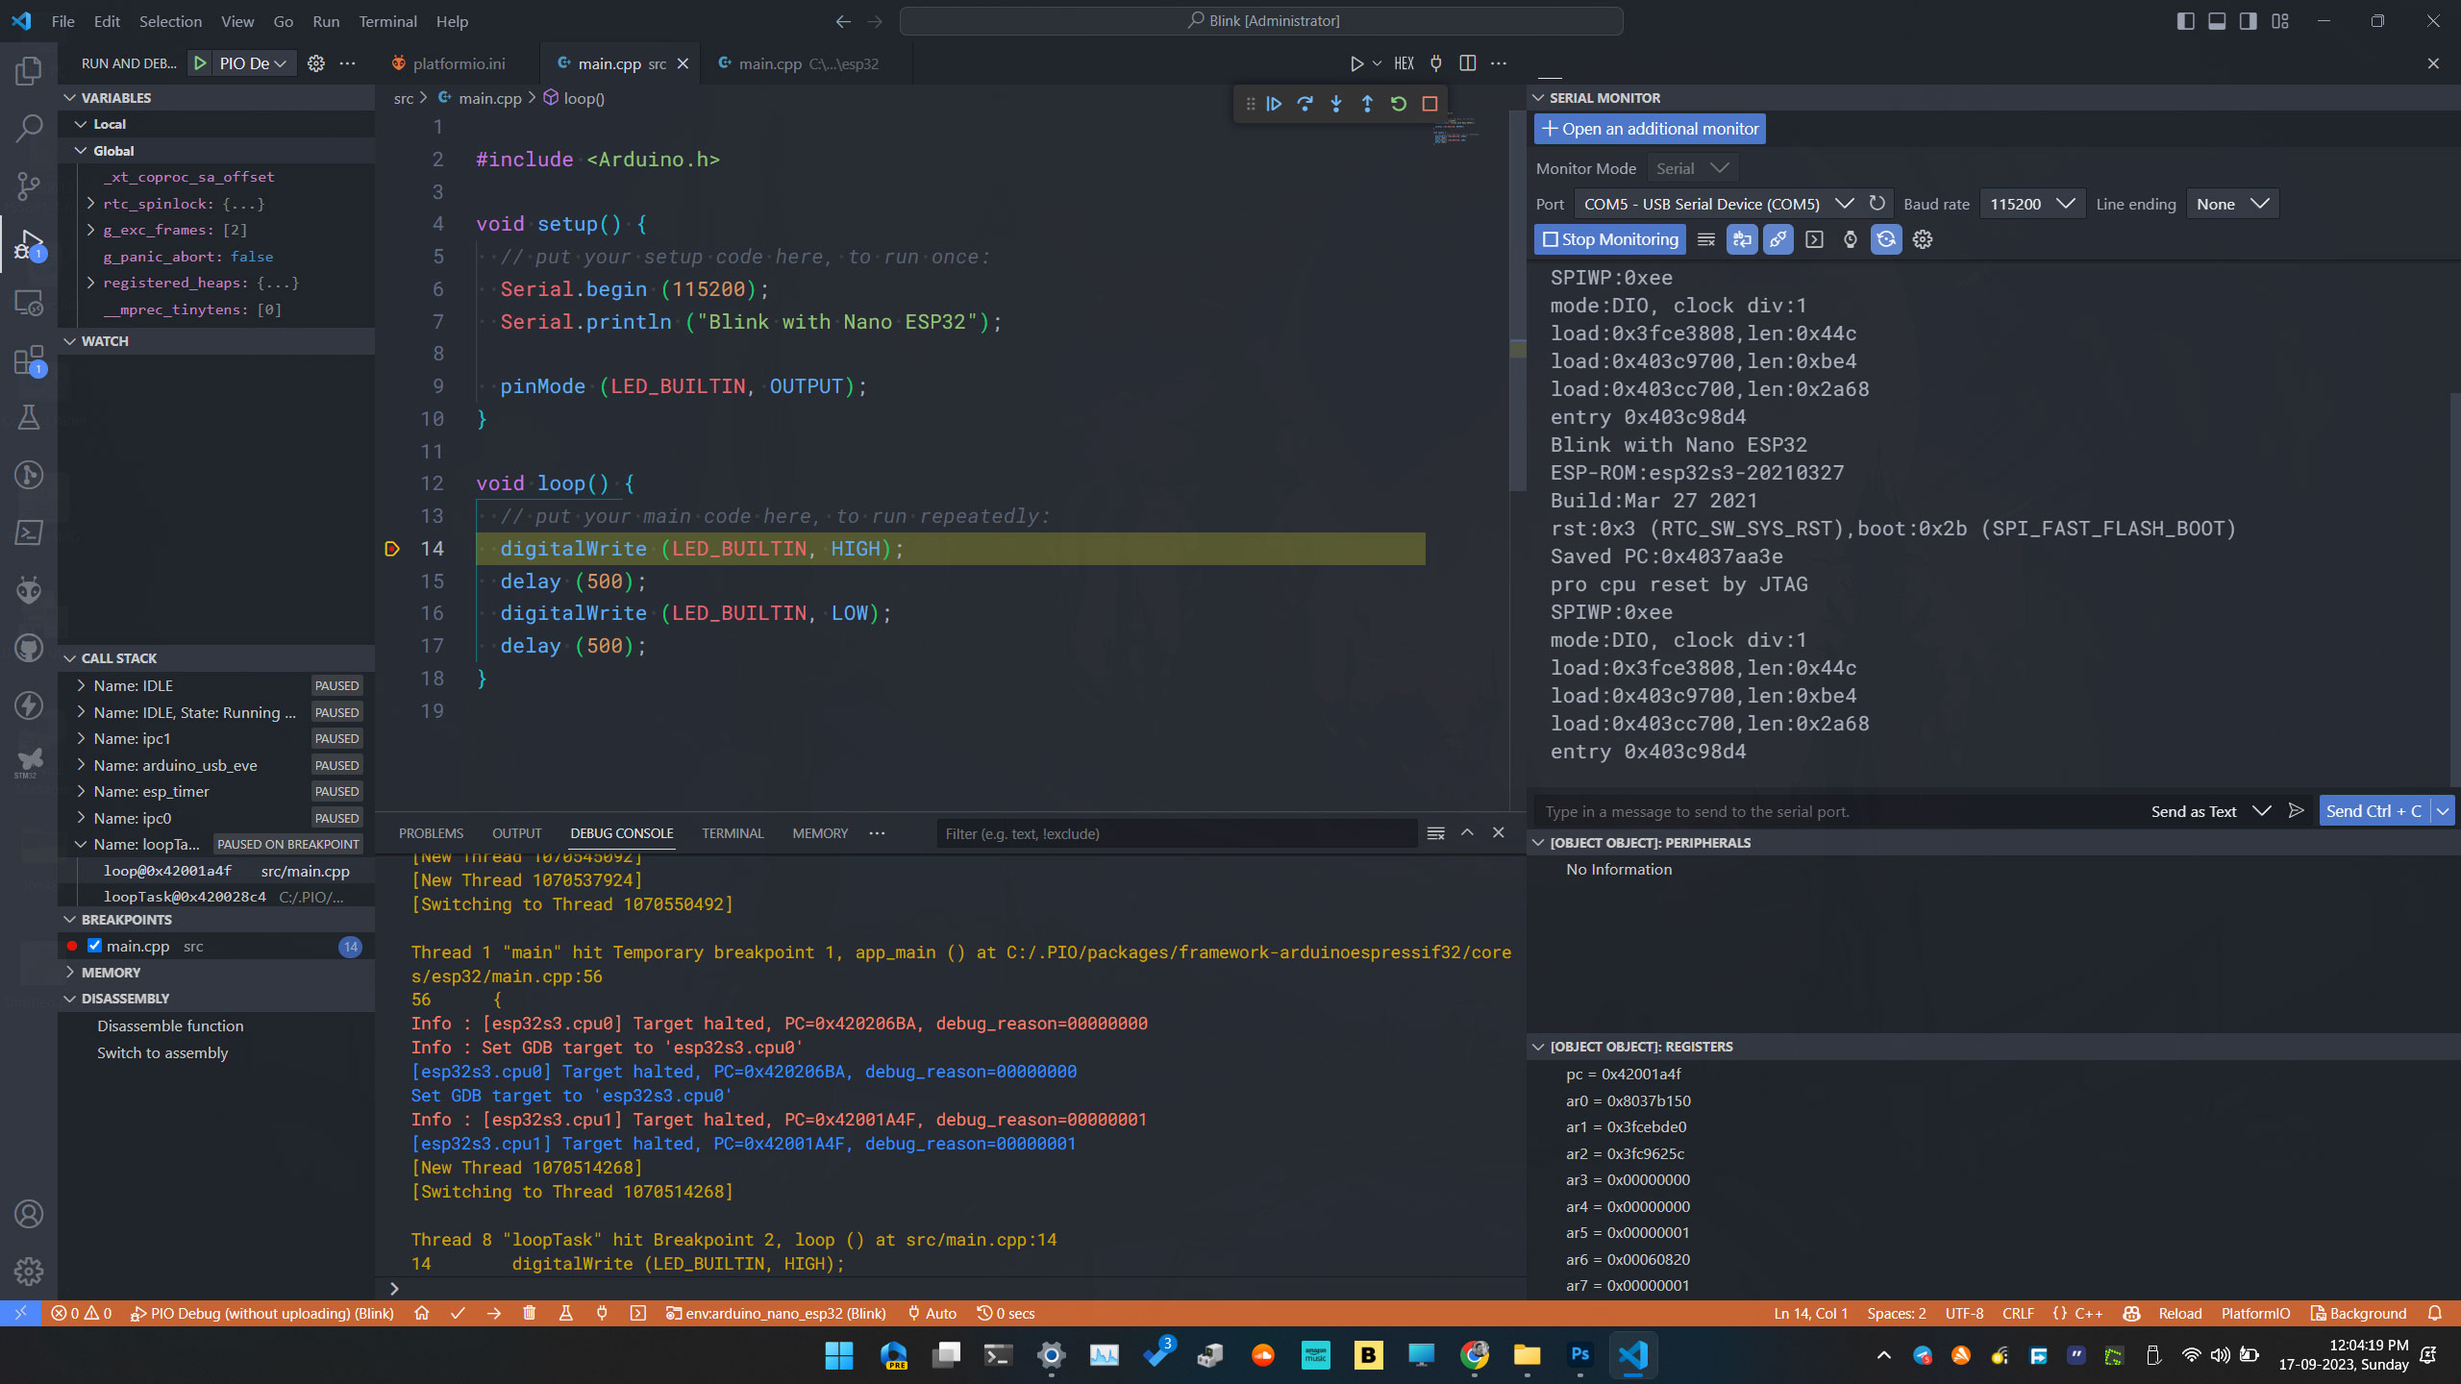The width and height of the screenshot is (2461, 1384).
Task: Click PlatformIO Test flask in the status bar
Action: (565, 1313)
